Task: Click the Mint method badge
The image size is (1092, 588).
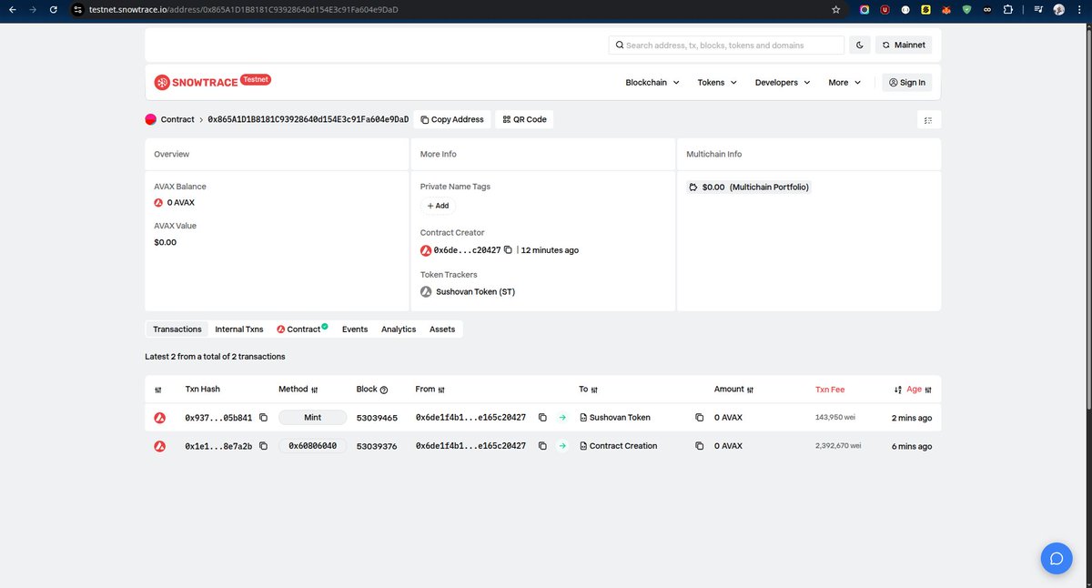Action: [313, 418]
